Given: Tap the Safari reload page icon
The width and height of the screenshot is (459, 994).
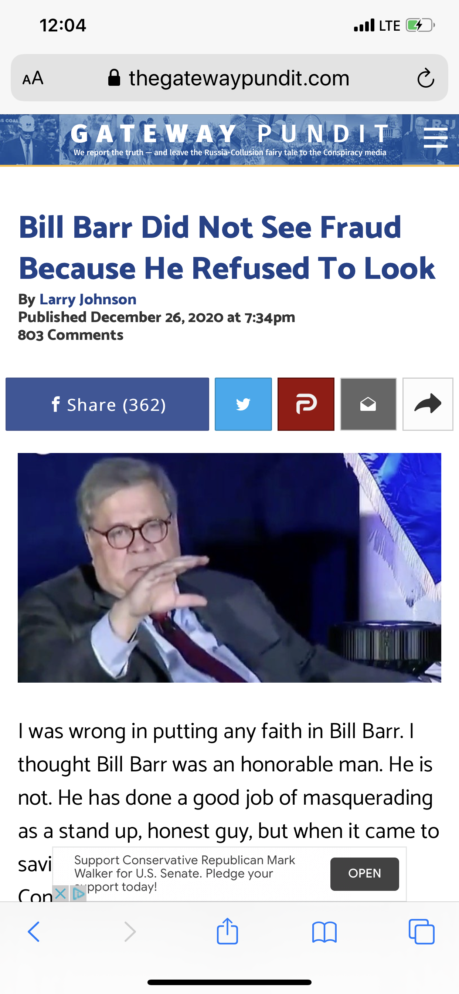Looking at the screenshot, I should click(x=425, y=78).
